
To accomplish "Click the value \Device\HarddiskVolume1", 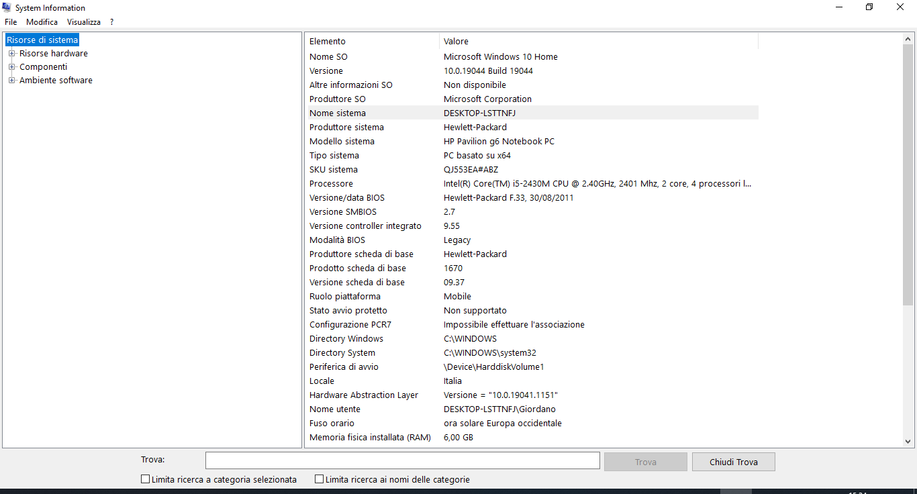I will (x=494, y=367).
